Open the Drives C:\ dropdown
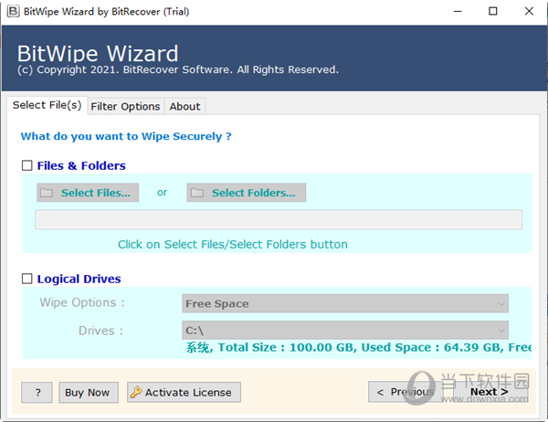 (345, 330)
